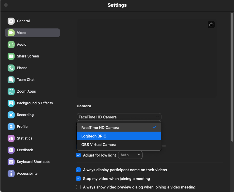Click the Recording icon

11,115
